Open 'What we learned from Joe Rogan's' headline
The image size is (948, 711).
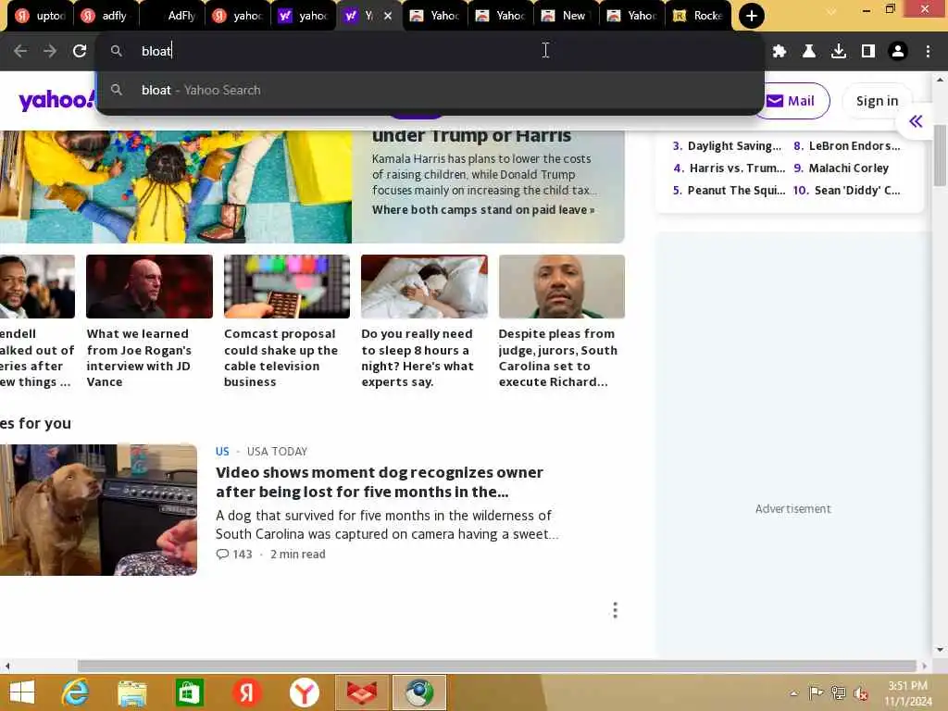(139, 358)
